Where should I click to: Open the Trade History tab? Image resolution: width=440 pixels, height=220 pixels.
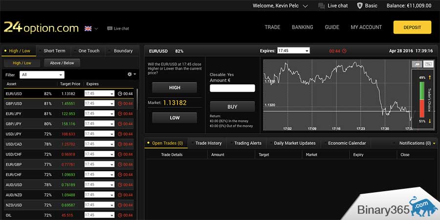[208, 143]
